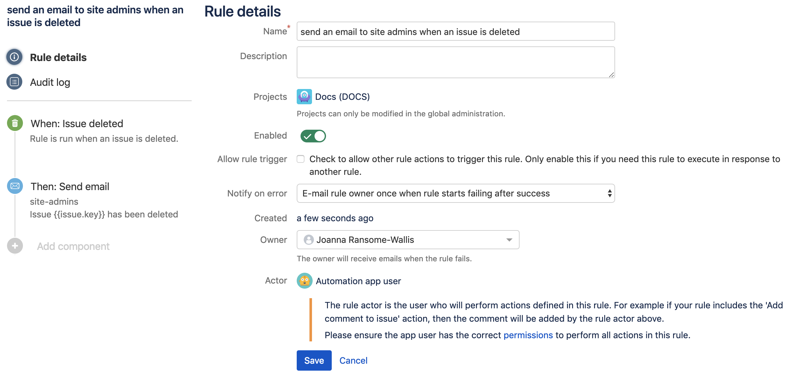Open the Notify on error dropdown
This screenshot has height=377, width=787.
click(455, 193)
